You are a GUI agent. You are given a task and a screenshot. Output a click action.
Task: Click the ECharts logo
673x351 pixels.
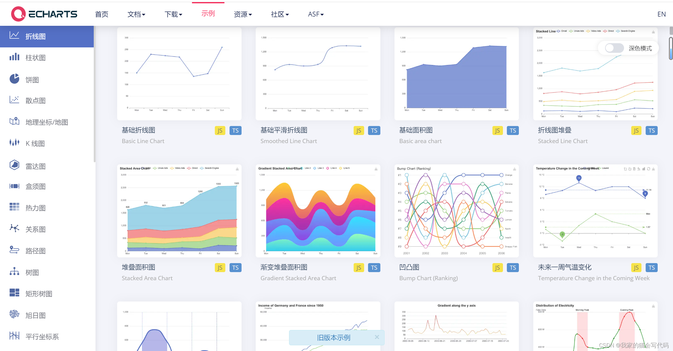tap(44, 14)
